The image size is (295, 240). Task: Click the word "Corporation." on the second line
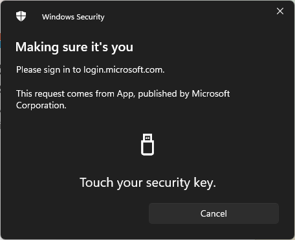click(41, 106)
